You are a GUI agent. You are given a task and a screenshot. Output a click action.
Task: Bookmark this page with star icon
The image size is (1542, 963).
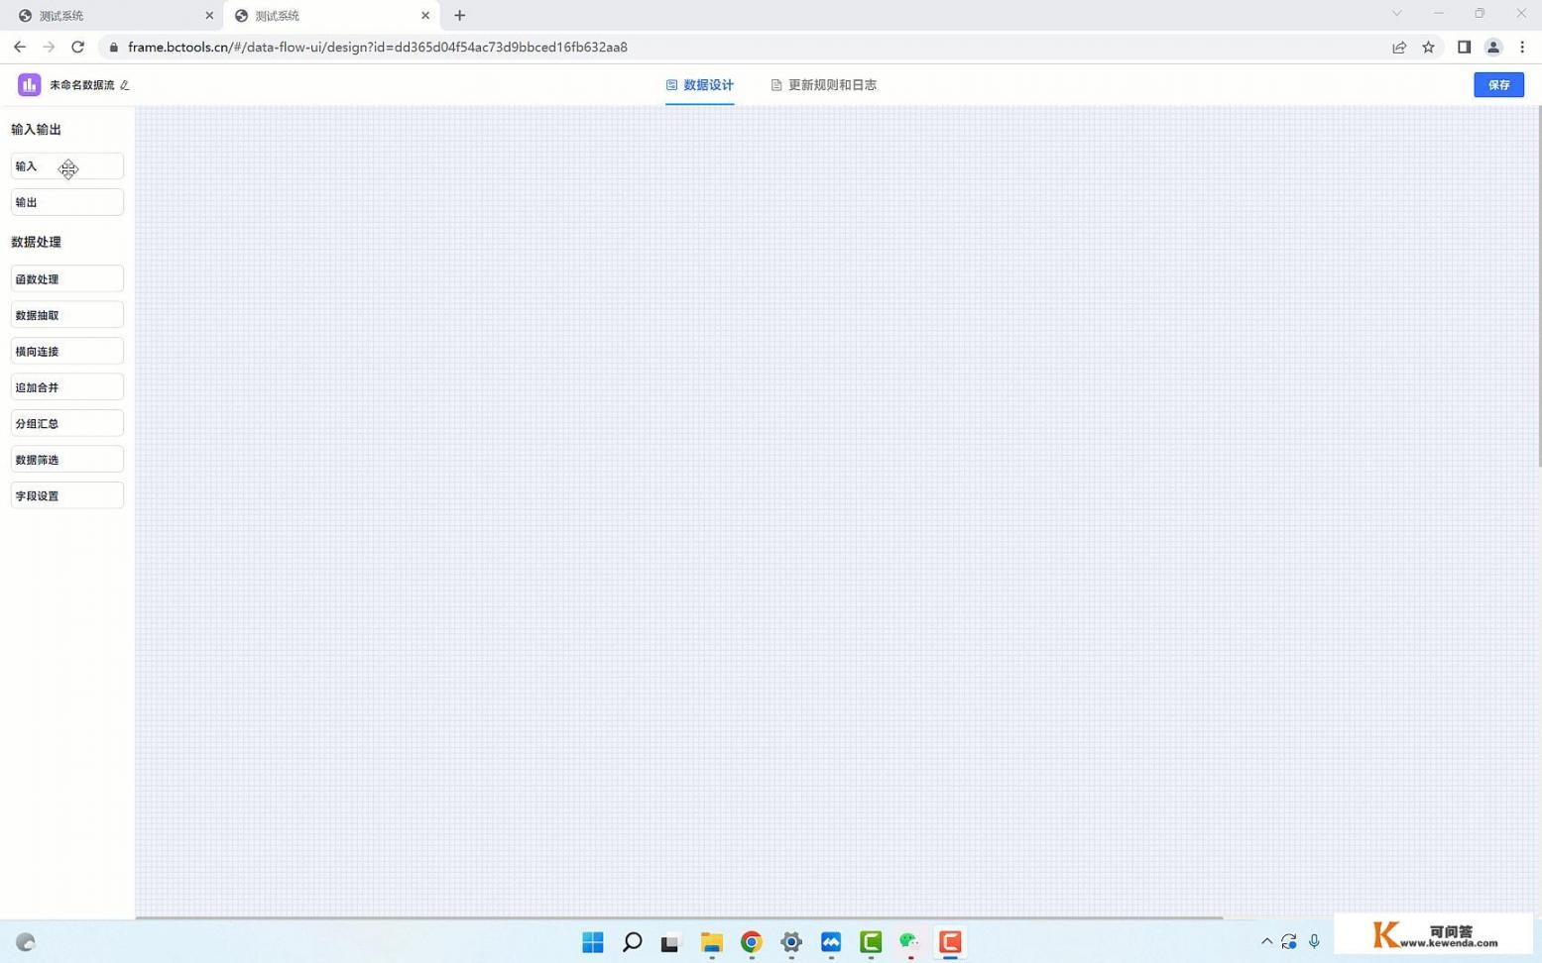click(x=1428, y=47)
